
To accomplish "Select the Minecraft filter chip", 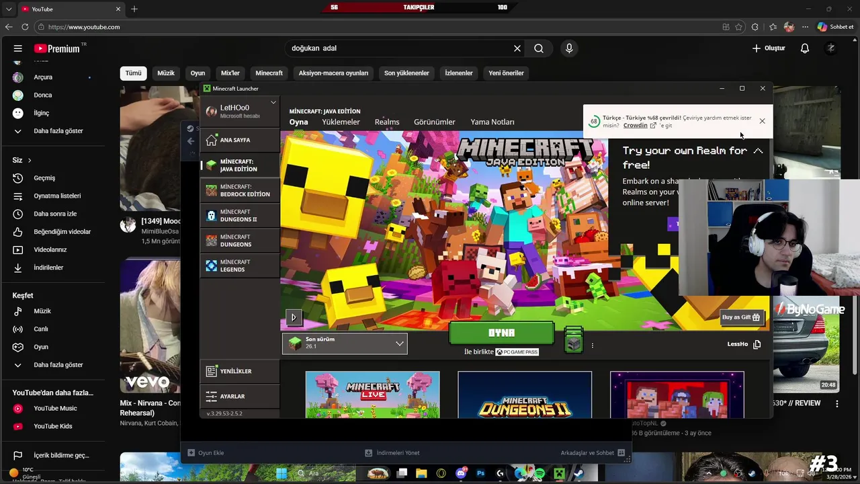I will [269, 73].
